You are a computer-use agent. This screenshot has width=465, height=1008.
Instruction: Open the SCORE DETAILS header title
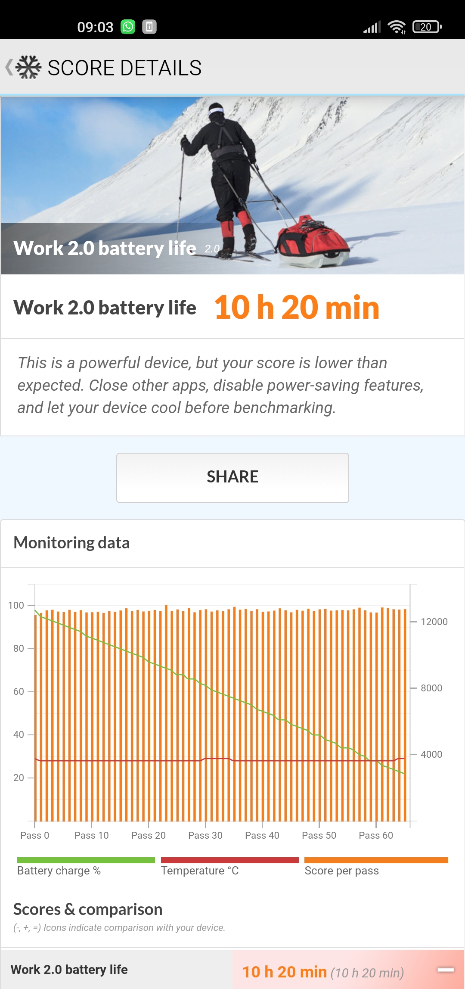(124, 68)
